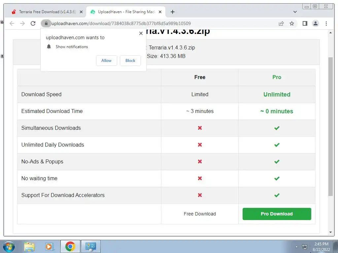
Task: Click the Download Speed row label
Action: [41, 94]
